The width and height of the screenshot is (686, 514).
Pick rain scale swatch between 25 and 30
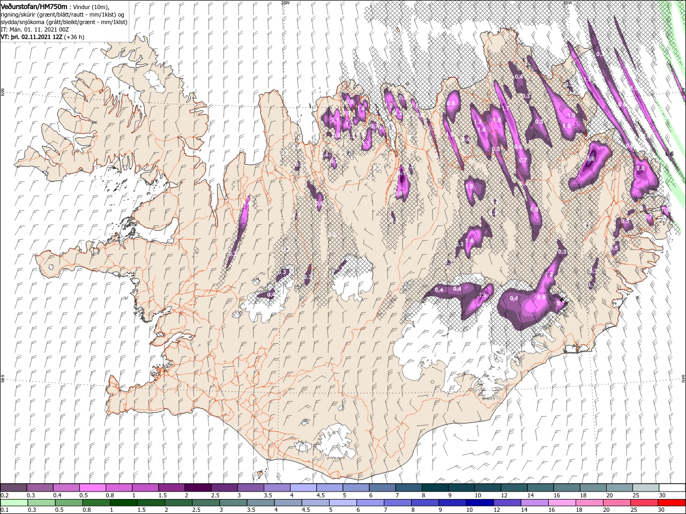pyautogui.click(x=645, y=503)
